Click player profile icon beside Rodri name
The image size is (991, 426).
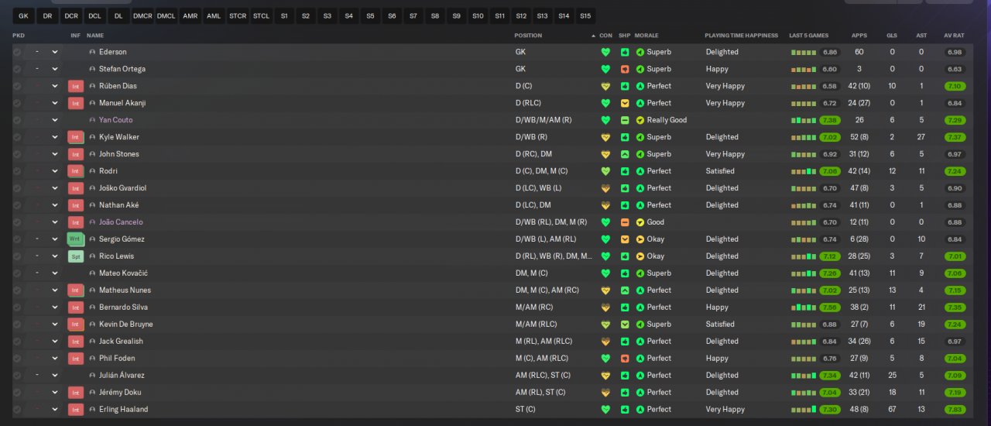point(93,171)
